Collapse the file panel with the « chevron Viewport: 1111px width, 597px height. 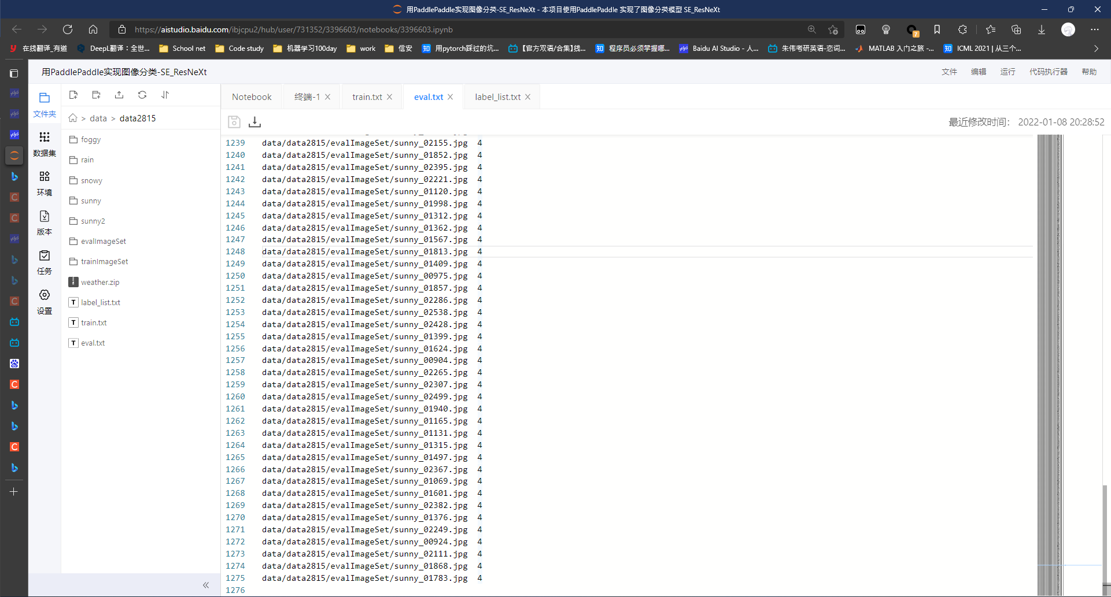(x=206, y=585)
